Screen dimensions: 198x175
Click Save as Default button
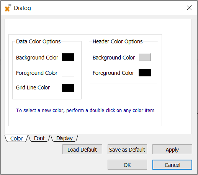(127, 149)
